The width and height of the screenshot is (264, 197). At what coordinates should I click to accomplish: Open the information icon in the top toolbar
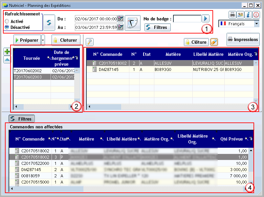(x=248, y=15)
